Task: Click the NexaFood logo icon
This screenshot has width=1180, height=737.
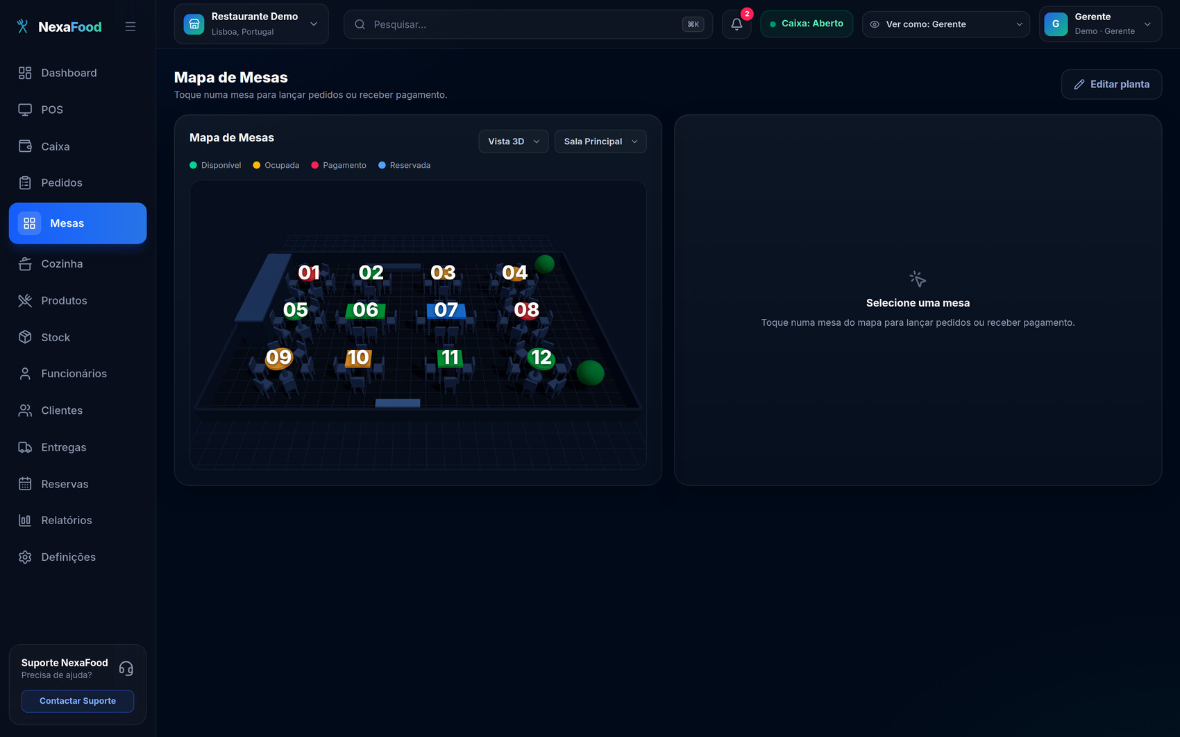Action: pyautogui.click(x=23, y=26)
